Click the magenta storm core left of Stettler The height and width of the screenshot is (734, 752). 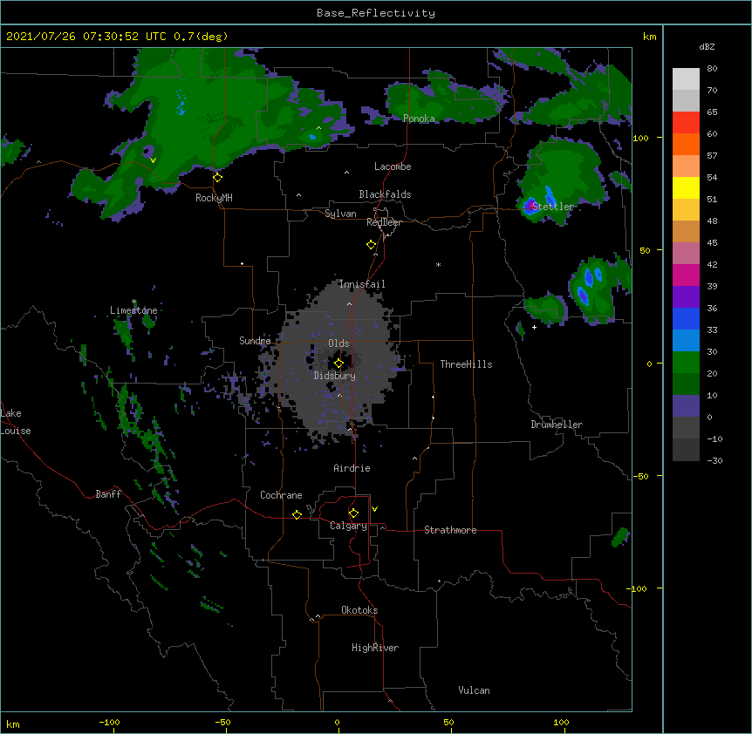click(x=529, y=207)
